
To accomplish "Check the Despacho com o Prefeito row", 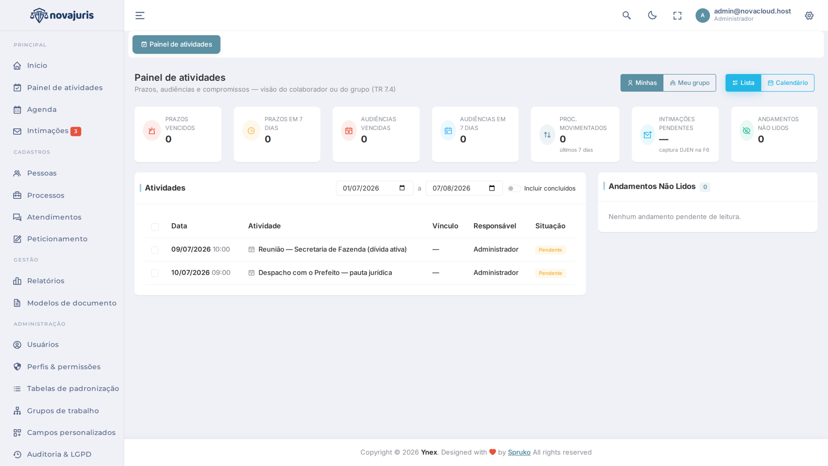I will [x=155, y=273].
